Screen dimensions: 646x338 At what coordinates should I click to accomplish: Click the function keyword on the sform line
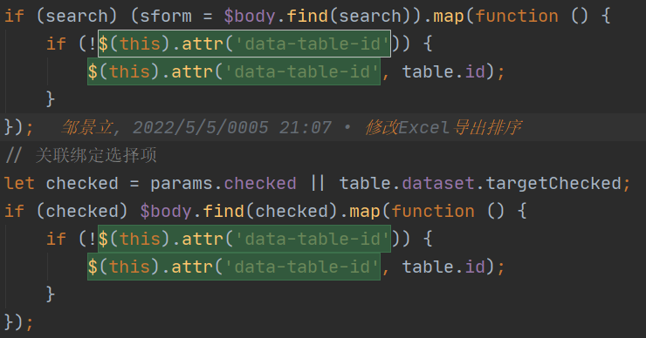point(517,17)
